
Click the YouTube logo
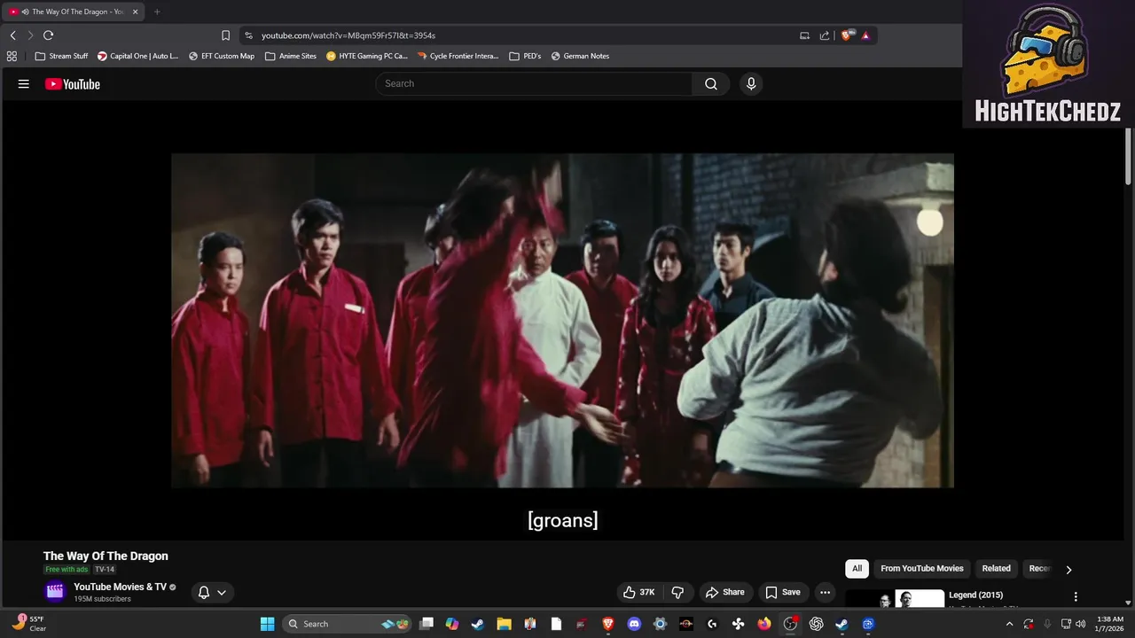73,84
